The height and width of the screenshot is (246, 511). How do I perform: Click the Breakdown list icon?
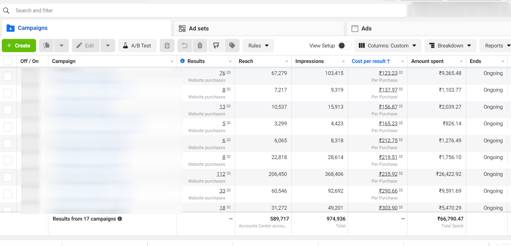pyautogui.click(x=432, y=45)
